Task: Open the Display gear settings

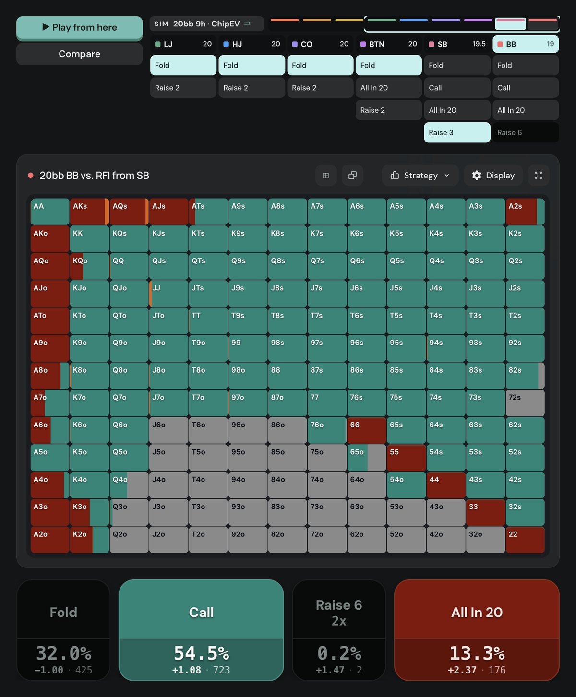Action: pos(493,176)
